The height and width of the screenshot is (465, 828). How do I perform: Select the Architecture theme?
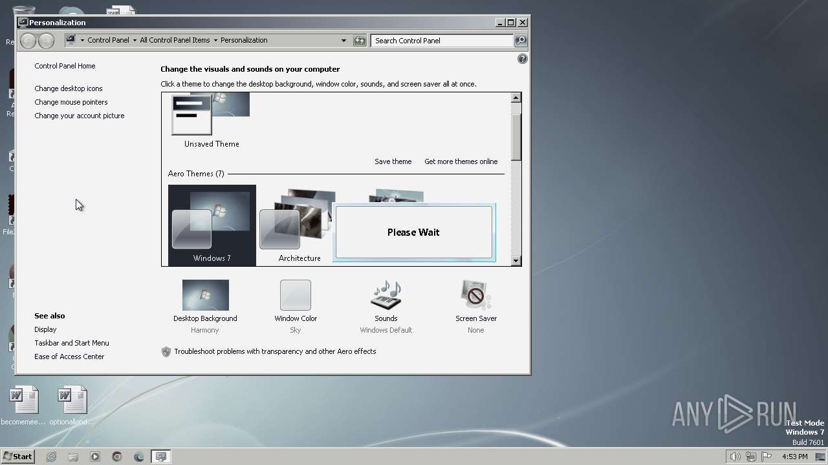[300, 225]
